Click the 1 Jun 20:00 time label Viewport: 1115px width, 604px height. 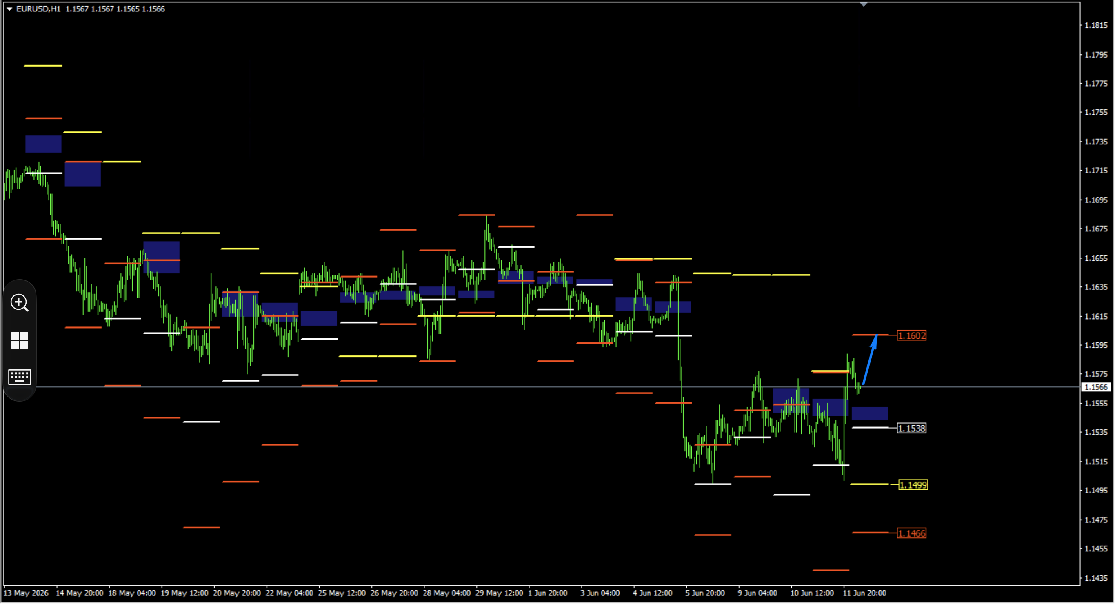click(x=548, y=593)
